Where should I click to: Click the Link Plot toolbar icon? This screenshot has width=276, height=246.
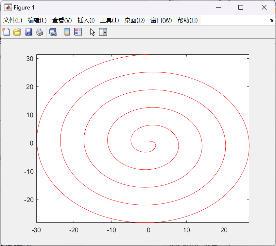point(53,32)
